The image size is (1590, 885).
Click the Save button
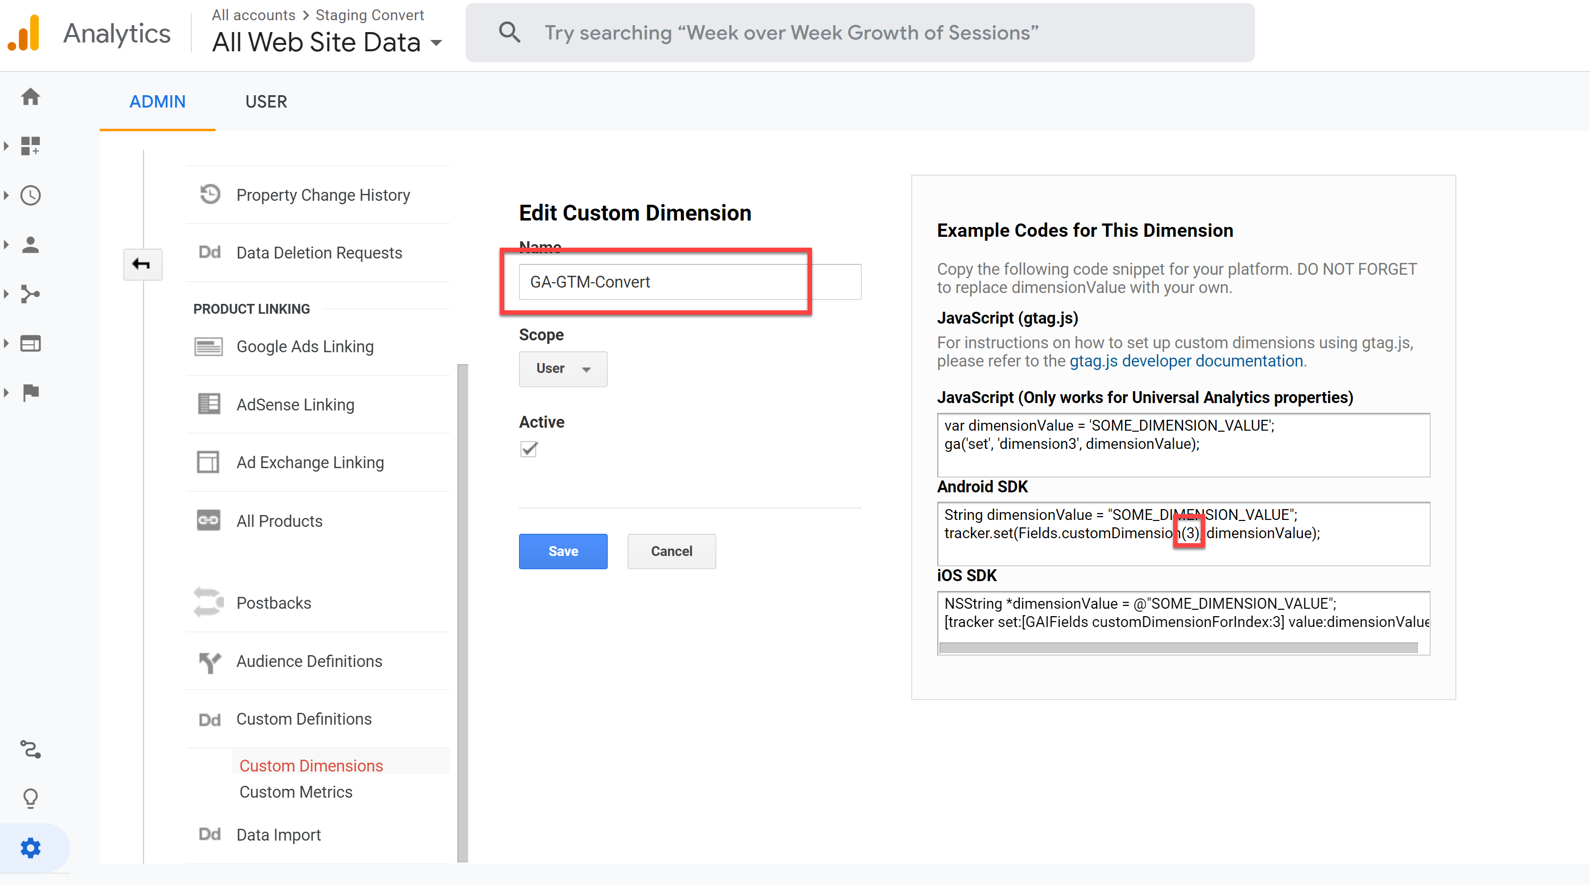pos(562,551)
